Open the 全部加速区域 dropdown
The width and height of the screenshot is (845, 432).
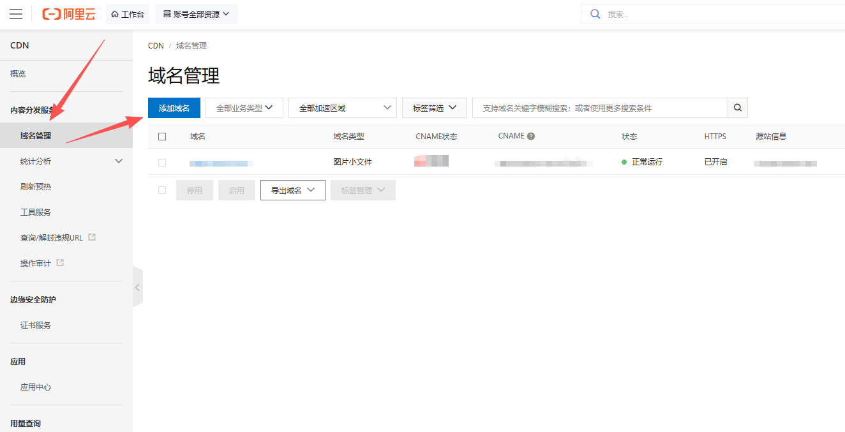[x=343, y=108]
